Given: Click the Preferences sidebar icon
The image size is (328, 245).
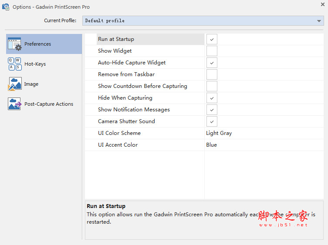Looking at the screenshot, I should 15,44.
